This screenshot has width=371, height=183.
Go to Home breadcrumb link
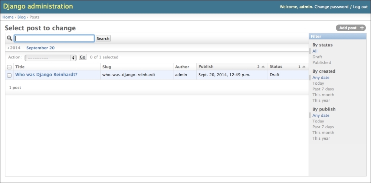[x=8, y=17]
